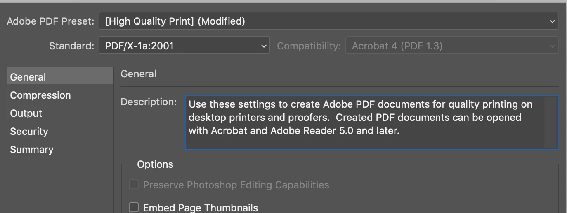The width and height of the screenshot is (567, 213).
Task: Open the Standard PDF/X-1a:2001 dropdown
Action: click(184, 46)
